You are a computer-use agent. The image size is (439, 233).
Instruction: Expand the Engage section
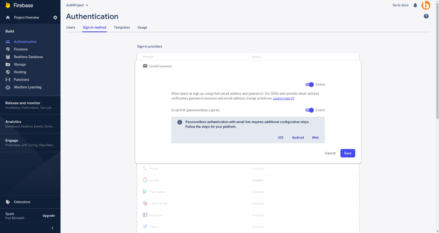tap(30, 143)
